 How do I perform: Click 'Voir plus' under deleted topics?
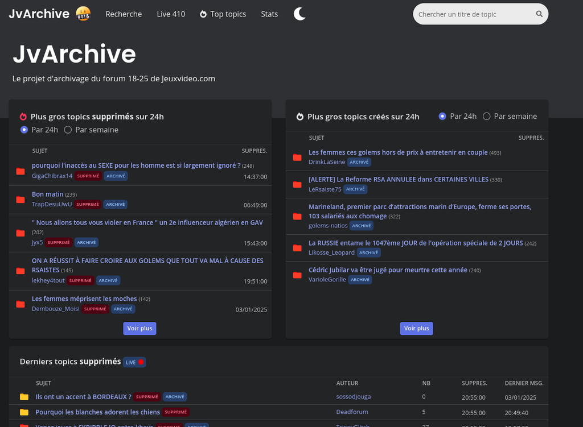point(139,329)
